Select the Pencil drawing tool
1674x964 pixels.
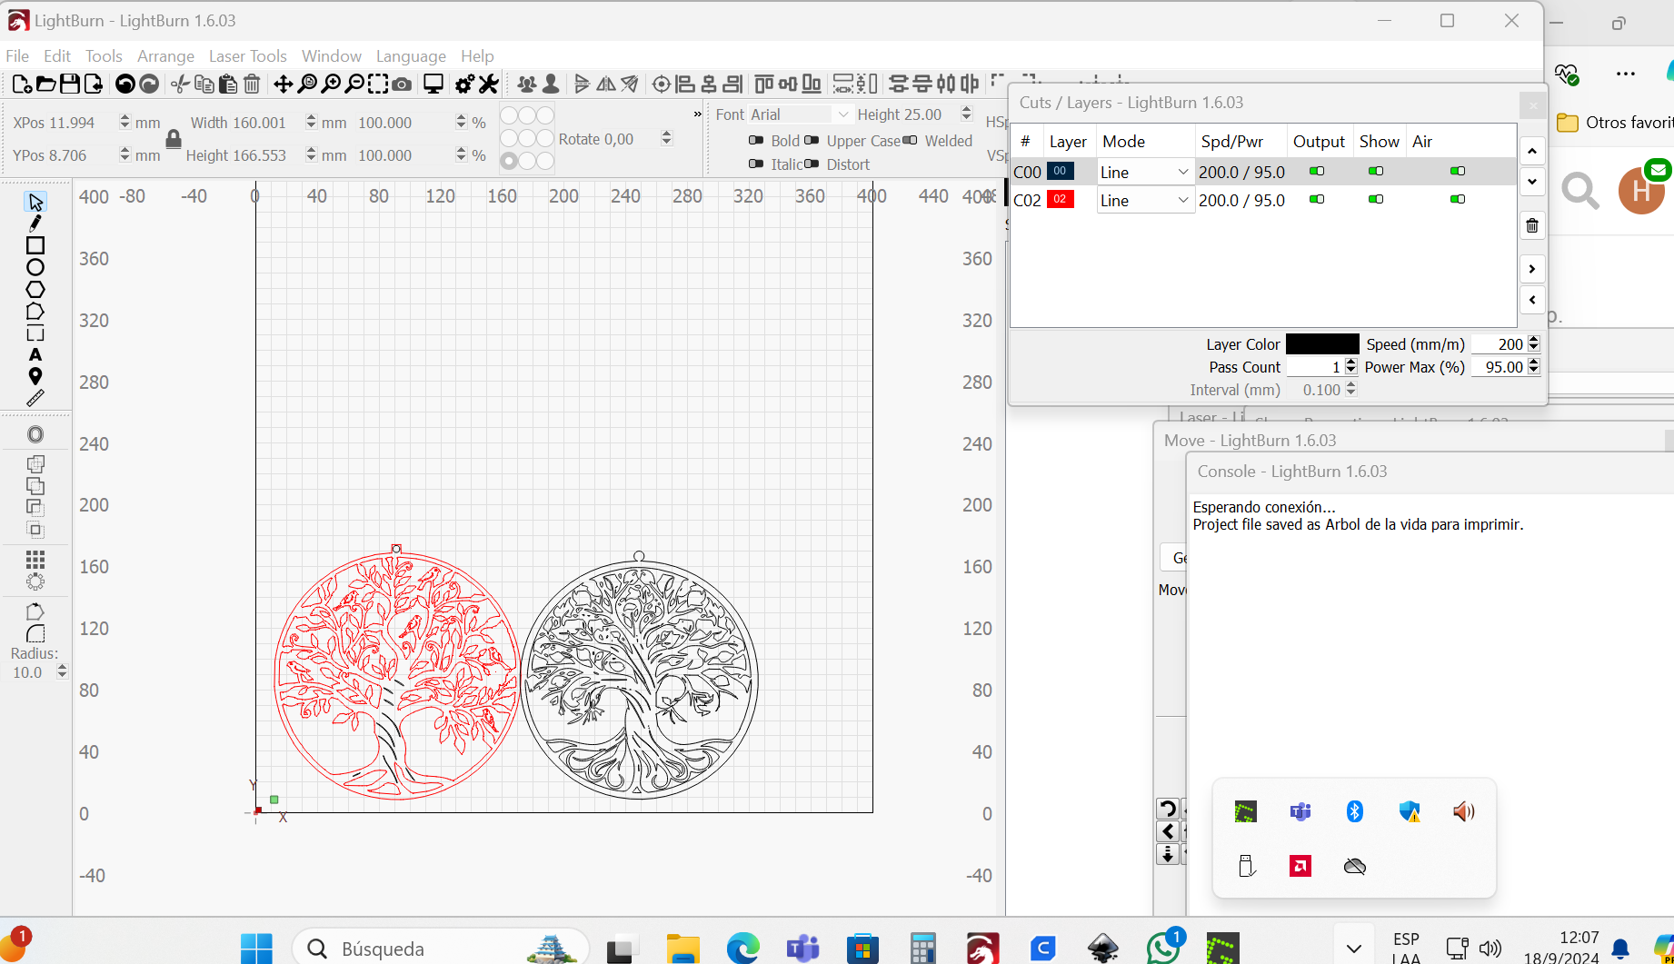point(36,223)
